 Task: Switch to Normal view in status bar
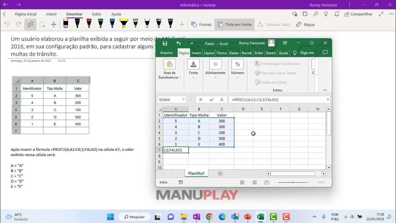(x=242, y=182)
